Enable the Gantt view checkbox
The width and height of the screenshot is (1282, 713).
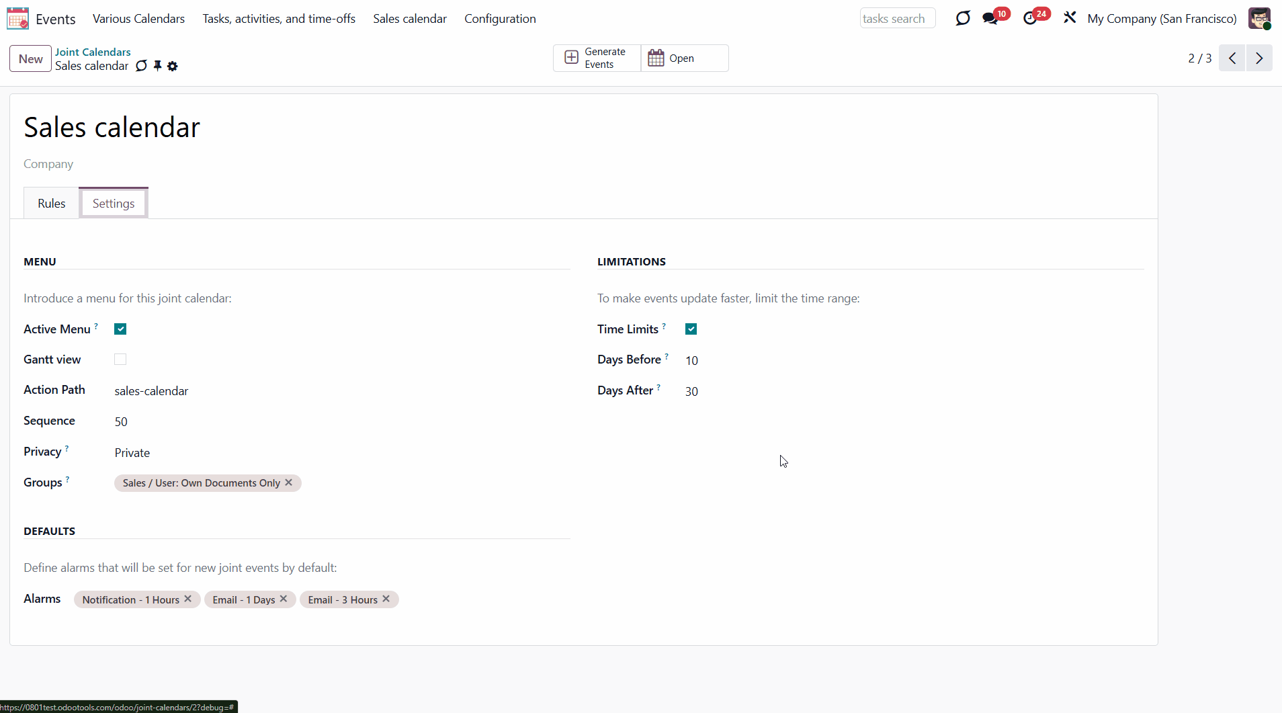point(120,360)
